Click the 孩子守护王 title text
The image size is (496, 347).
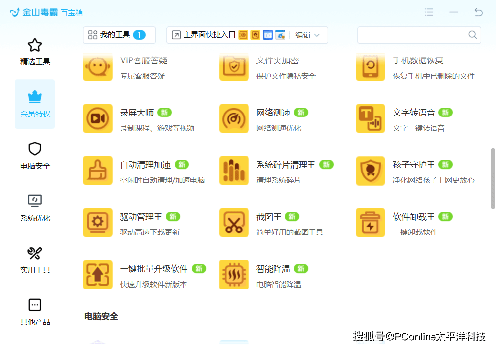414,165
